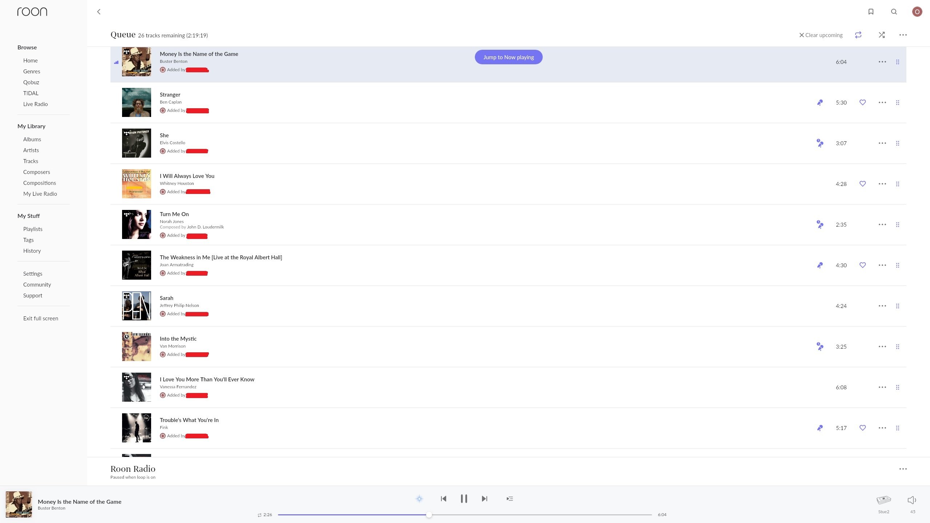Grab the drag handle for Stranger row
This screenshot has width=930, height=523.
[x=898, y=102]
